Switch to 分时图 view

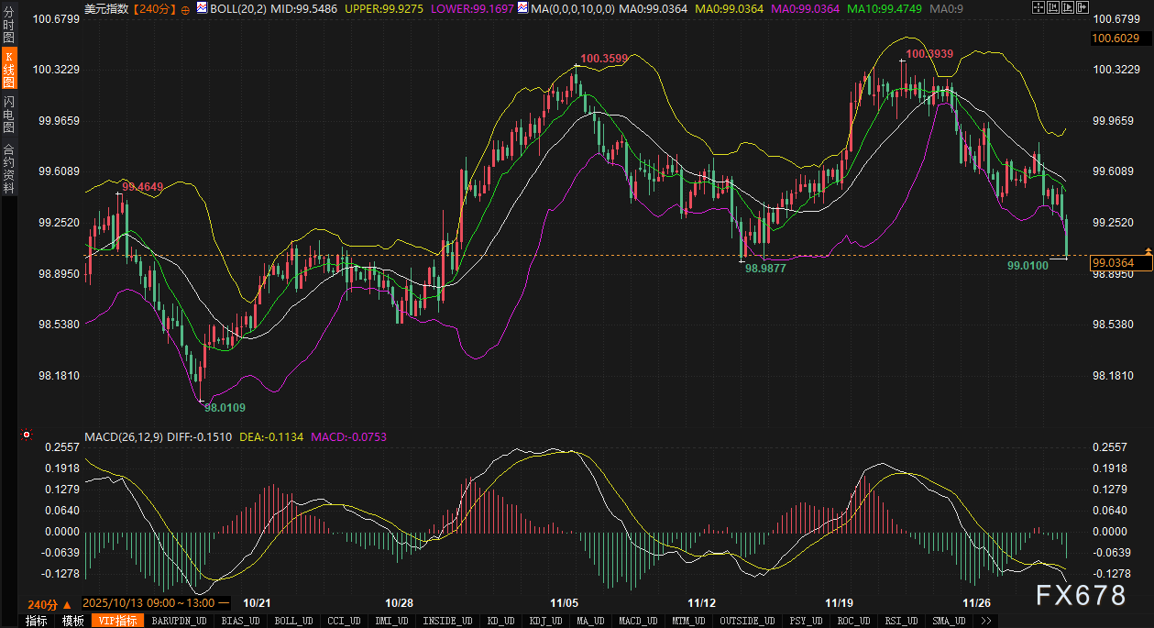pyautogui.click(x=9, y=26)
